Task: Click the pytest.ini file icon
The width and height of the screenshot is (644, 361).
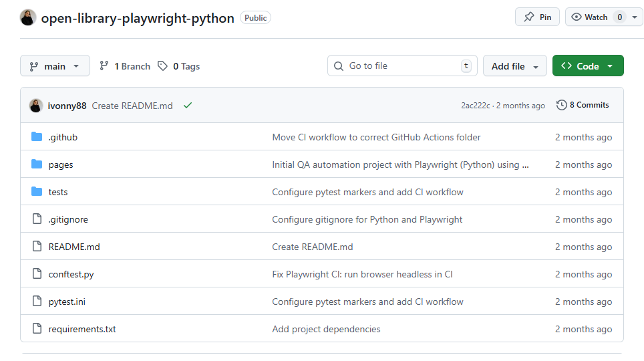Action: click(x=37, y=301)
